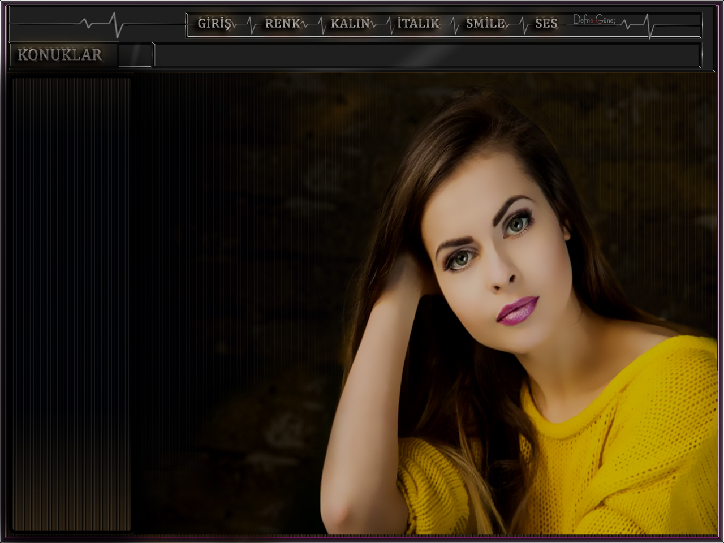Toggle KALIN bold text
This screenshot has width=724, height=543.
350,24
